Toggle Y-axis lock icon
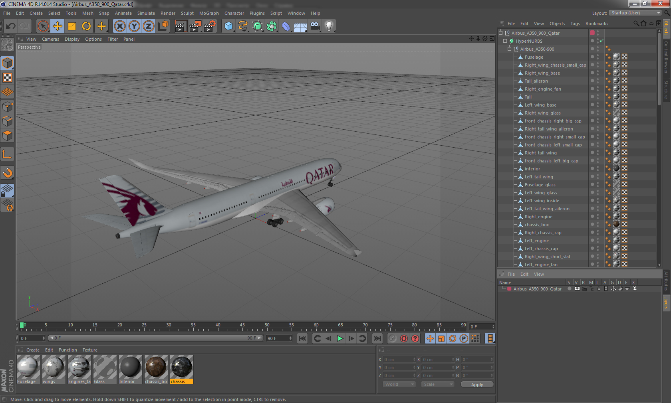The width and height of the screenshot is (671, 403). tap(134, 26)
